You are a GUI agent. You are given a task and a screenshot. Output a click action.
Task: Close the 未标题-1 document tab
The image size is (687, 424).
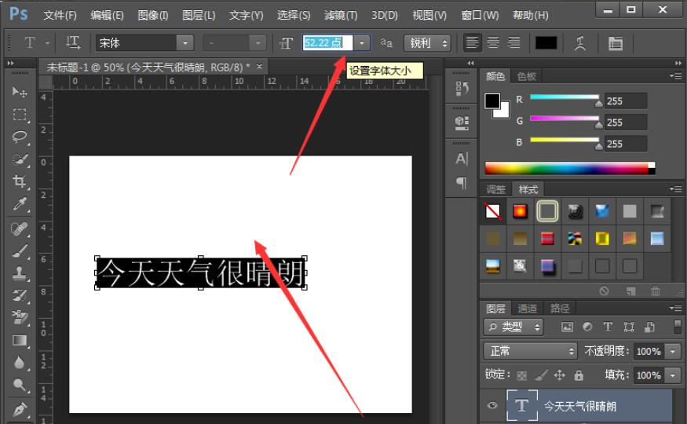pos(259,67)
